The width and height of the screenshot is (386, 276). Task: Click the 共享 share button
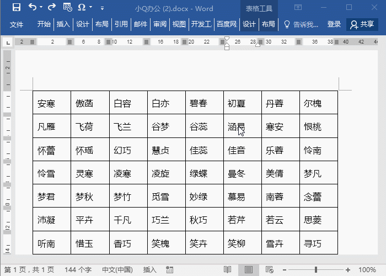(x=362, y=24)
